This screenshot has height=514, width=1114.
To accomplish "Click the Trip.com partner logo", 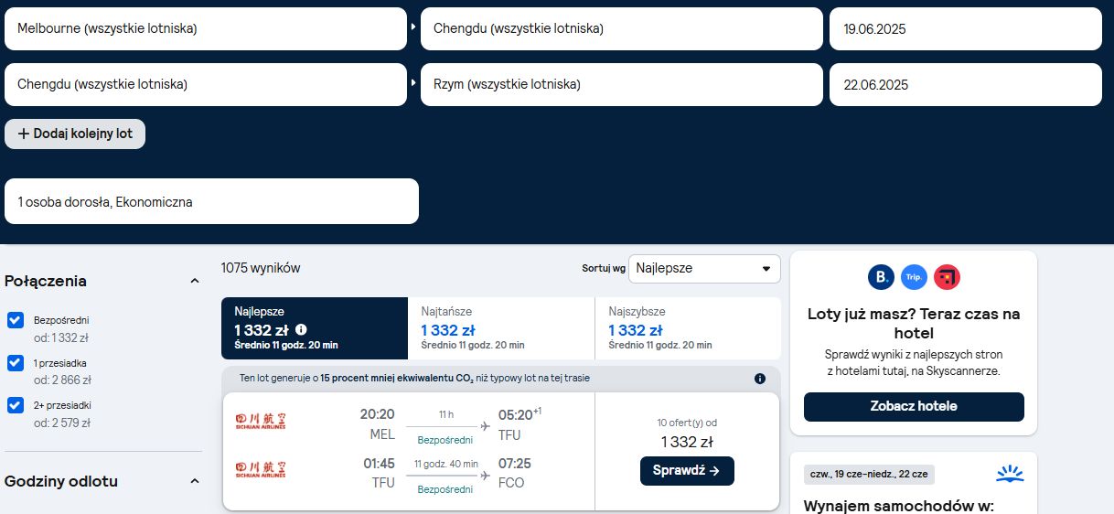I will pos(914,277).
